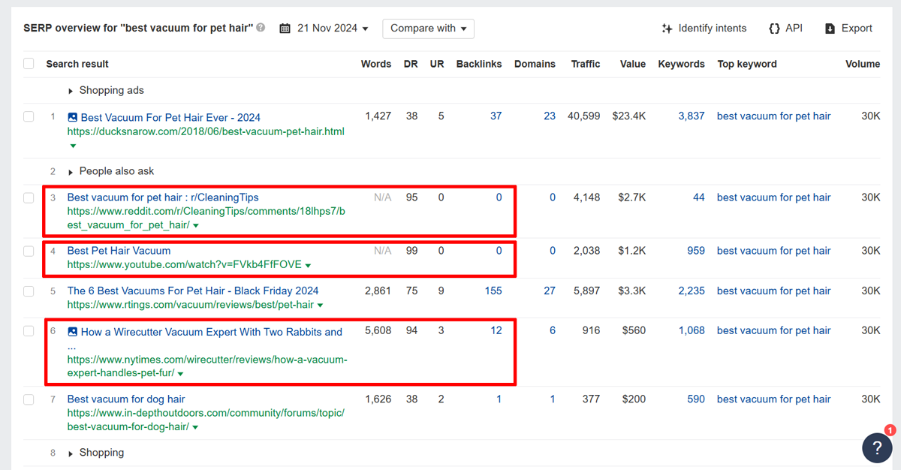This screenshot has width=901, height=470.
Task: Click the Traffic column header
Action: coord(586,64)
